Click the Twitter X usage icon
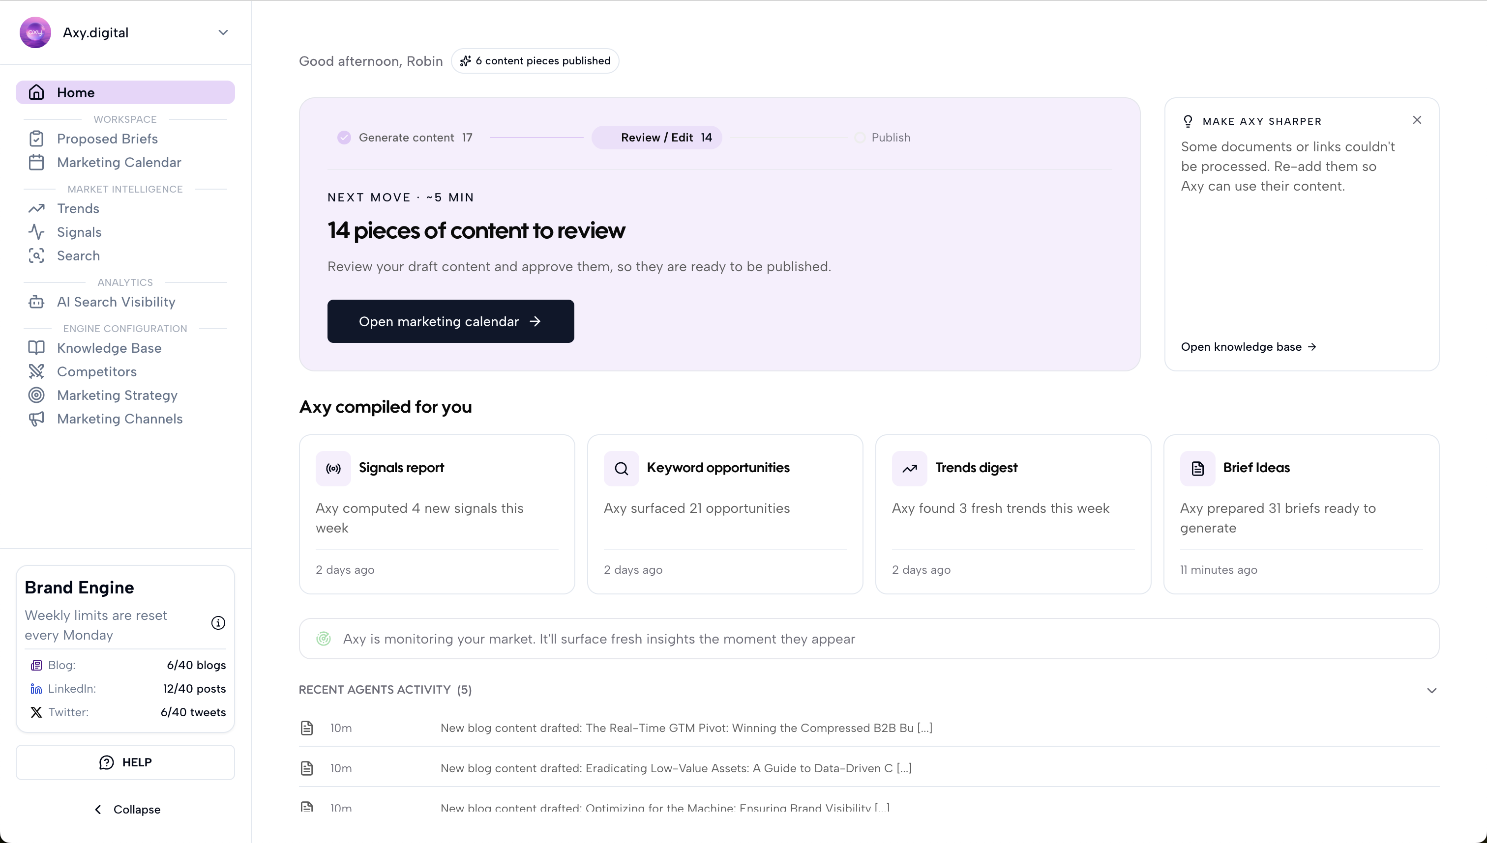This screenshot has height=843, width=1487. (36, 713)
